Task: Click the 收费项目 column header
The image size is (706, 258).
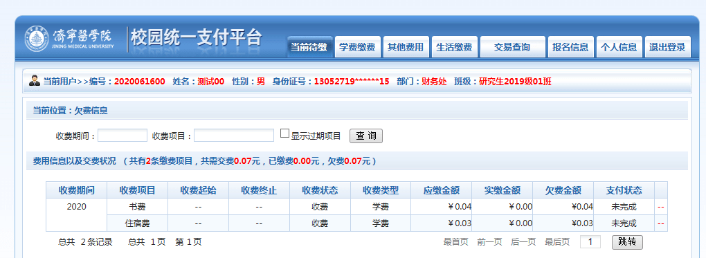Action: pos(137,190)
